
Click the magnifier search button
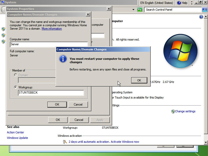coord(205,10)
